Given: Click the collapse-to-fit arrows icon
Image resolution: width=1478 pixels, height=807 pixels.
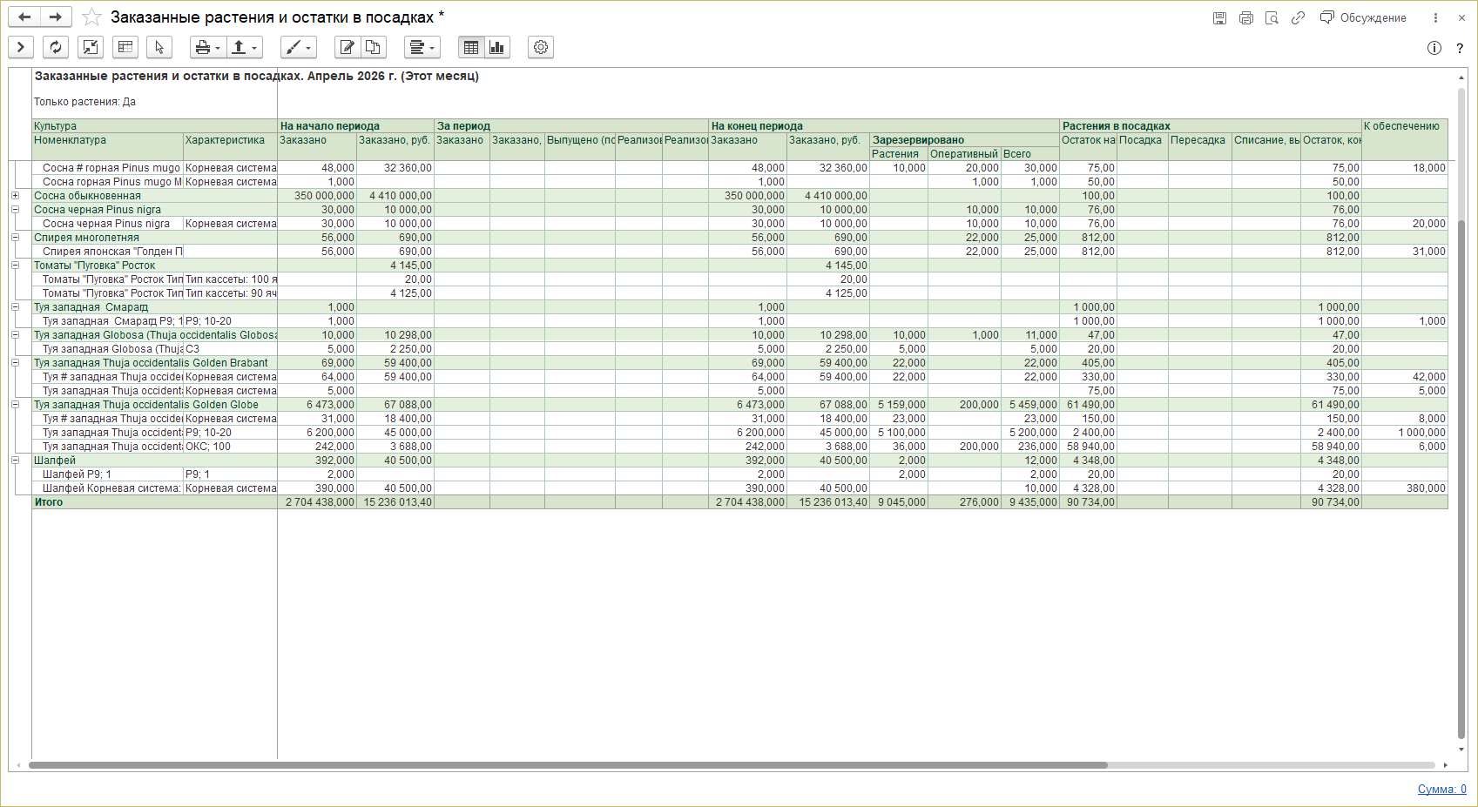Looking at the screenshot, I should tap(91, 47).
